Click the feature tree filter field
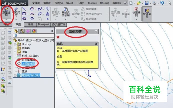This screenshot has width=173, height=108. point(34,36)
